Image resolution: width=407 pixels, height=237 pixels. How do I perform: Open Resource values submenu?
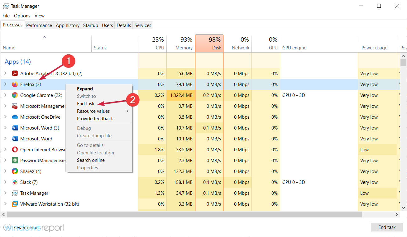click(x=93, y=111)
